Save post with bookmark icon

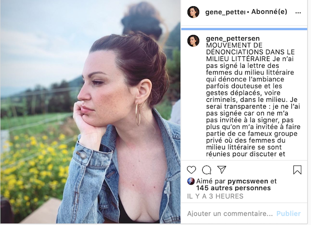pyautogui.click(x=298, y=170)
